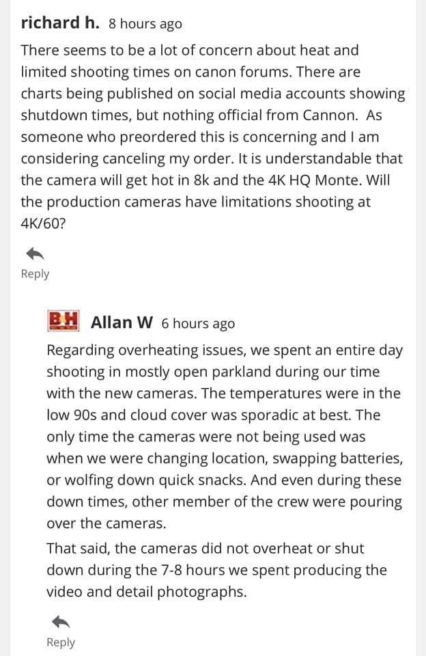
Task: Click the line 'over the cameras.'
Action: click(x=106, y=523)
